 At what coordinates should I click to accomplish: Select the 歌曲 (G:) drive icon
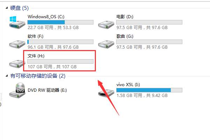[x=106, y=44]
